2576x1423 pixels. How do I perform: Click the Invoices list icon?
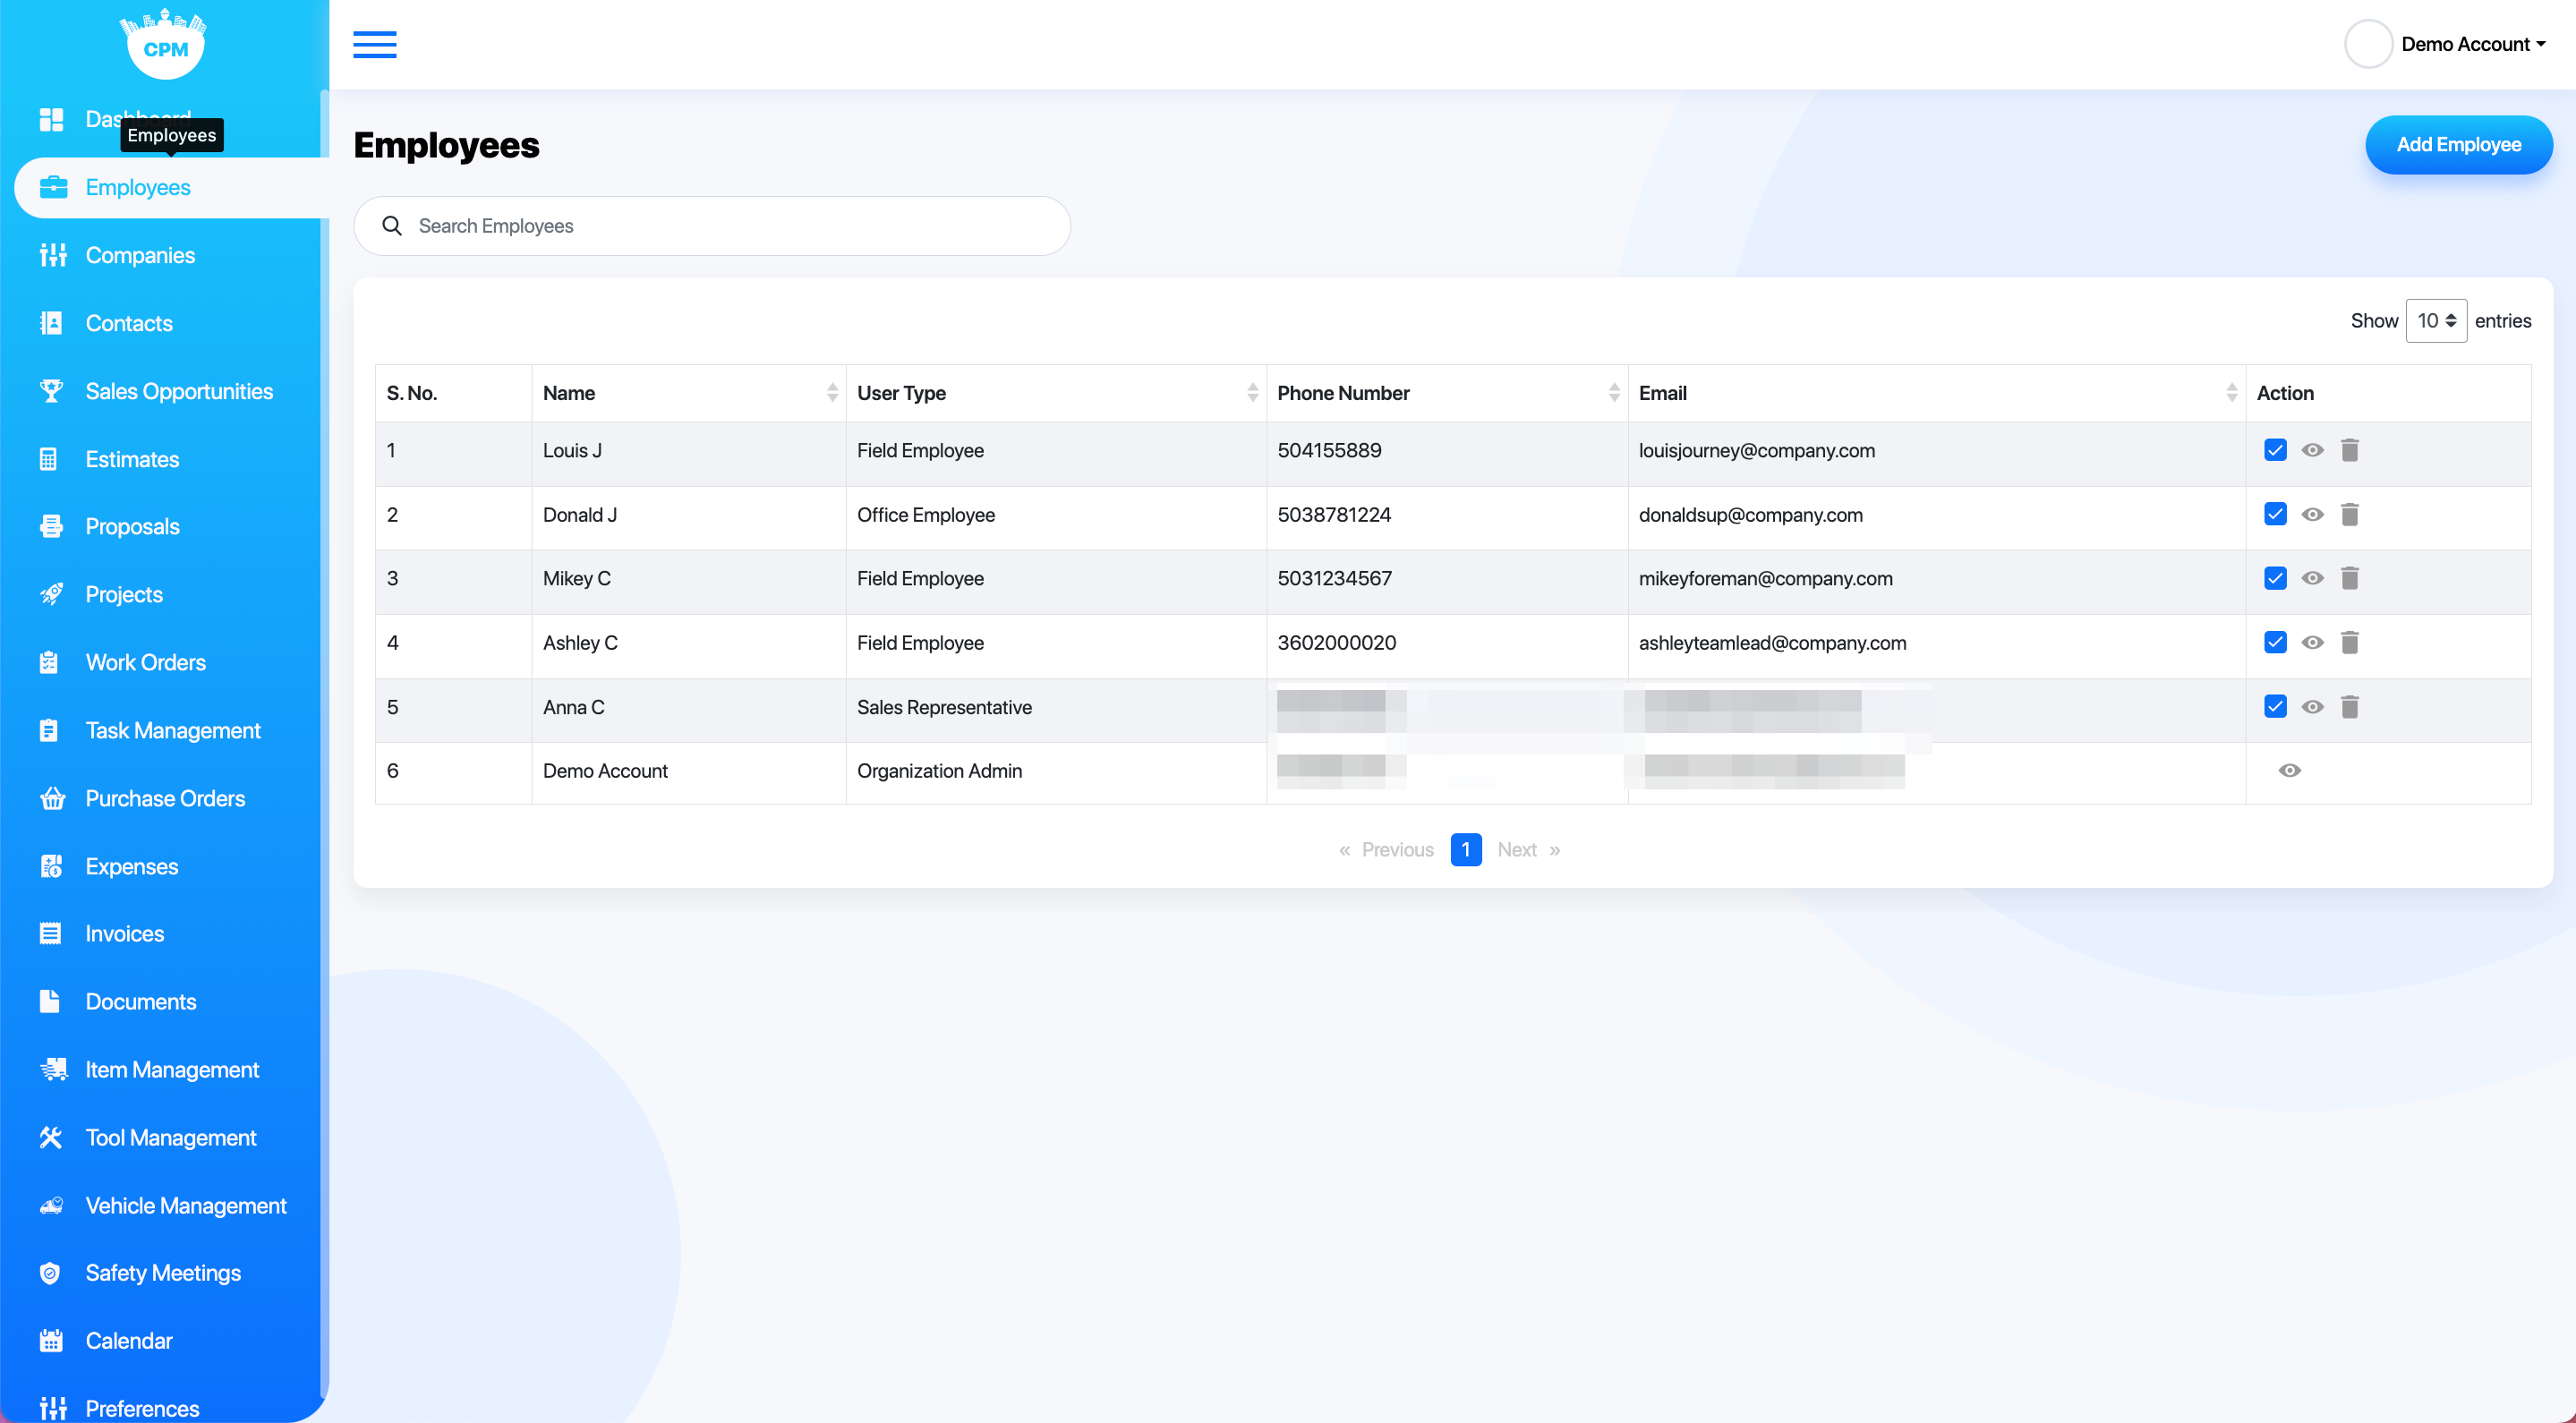coord(50,933)
